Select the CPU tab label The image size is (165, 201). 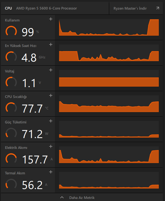click(8, 8)
